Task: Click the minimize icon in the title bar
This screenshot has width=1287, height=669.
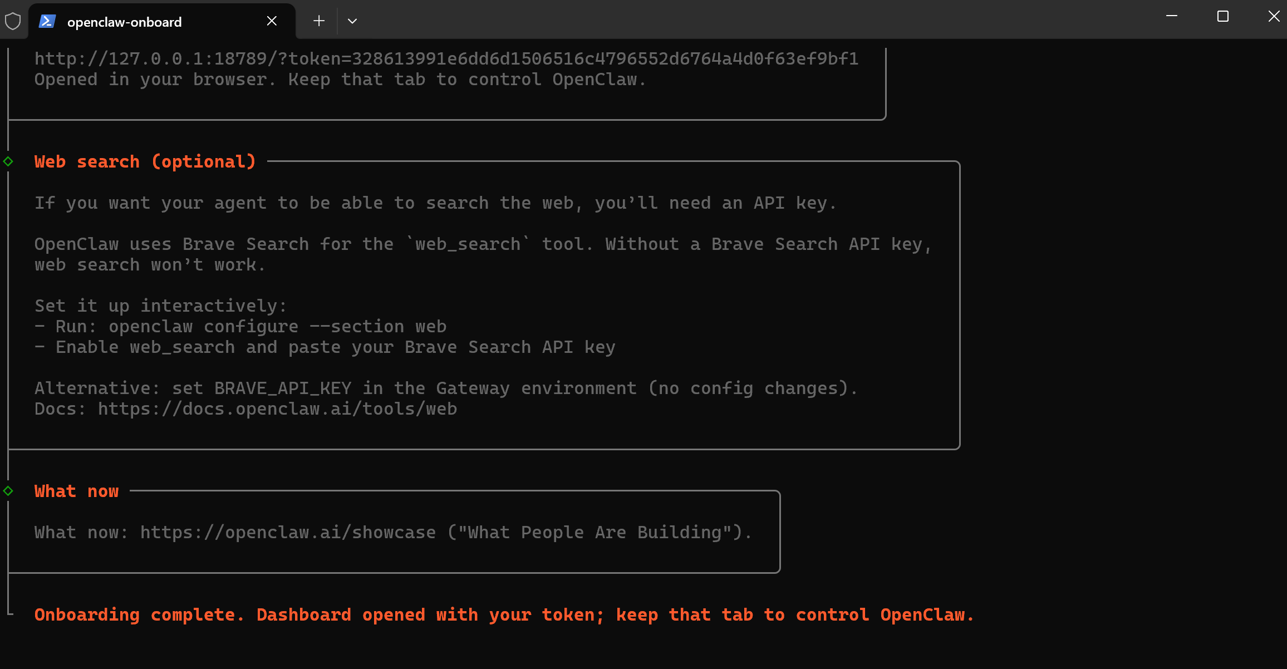Action: (1171, 16)
